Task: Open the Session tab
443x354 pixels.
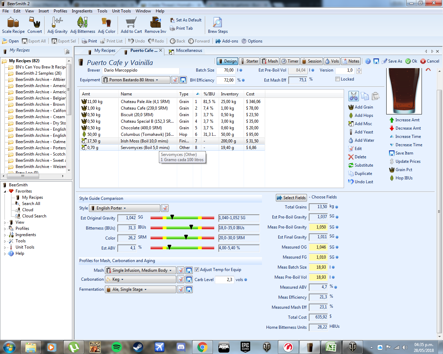Action: 311,61
